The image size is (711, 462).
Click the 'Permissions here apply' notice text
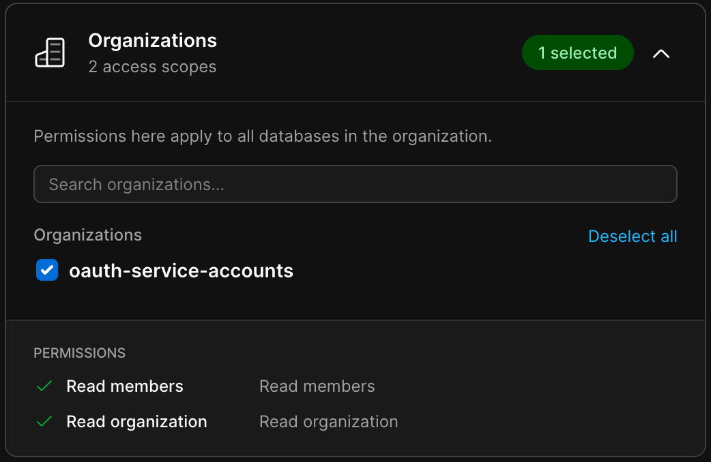click(x=263, y=136)
